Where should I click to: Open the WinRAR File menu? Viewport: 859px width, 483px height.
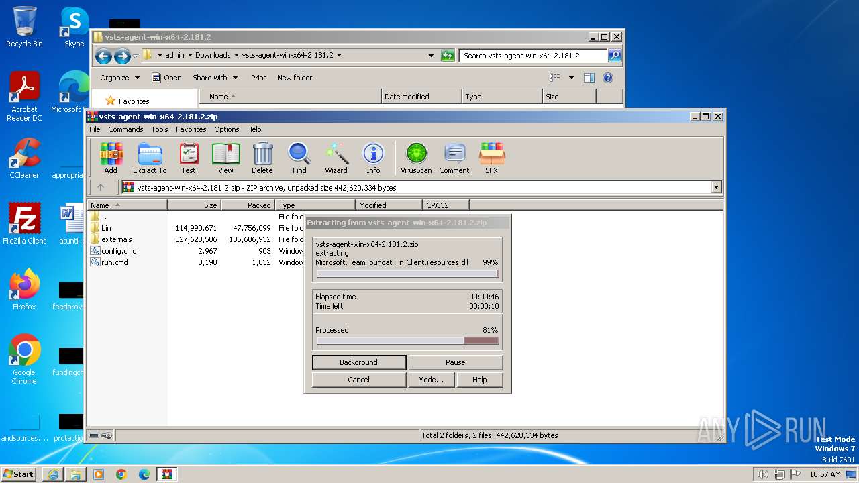[x=95, y=129]
